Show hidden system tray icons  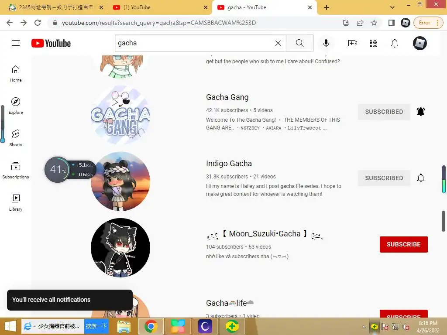(x=364, y=327)
